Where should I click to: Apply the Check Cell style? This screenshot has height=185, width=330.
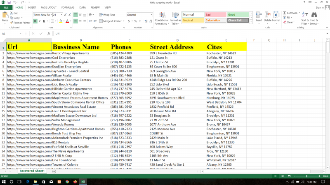238,20
